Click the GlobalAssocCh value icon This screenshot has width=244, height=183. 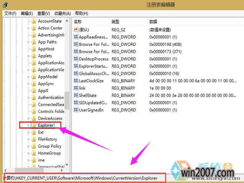pyautogui.click(x=76, y=74)
